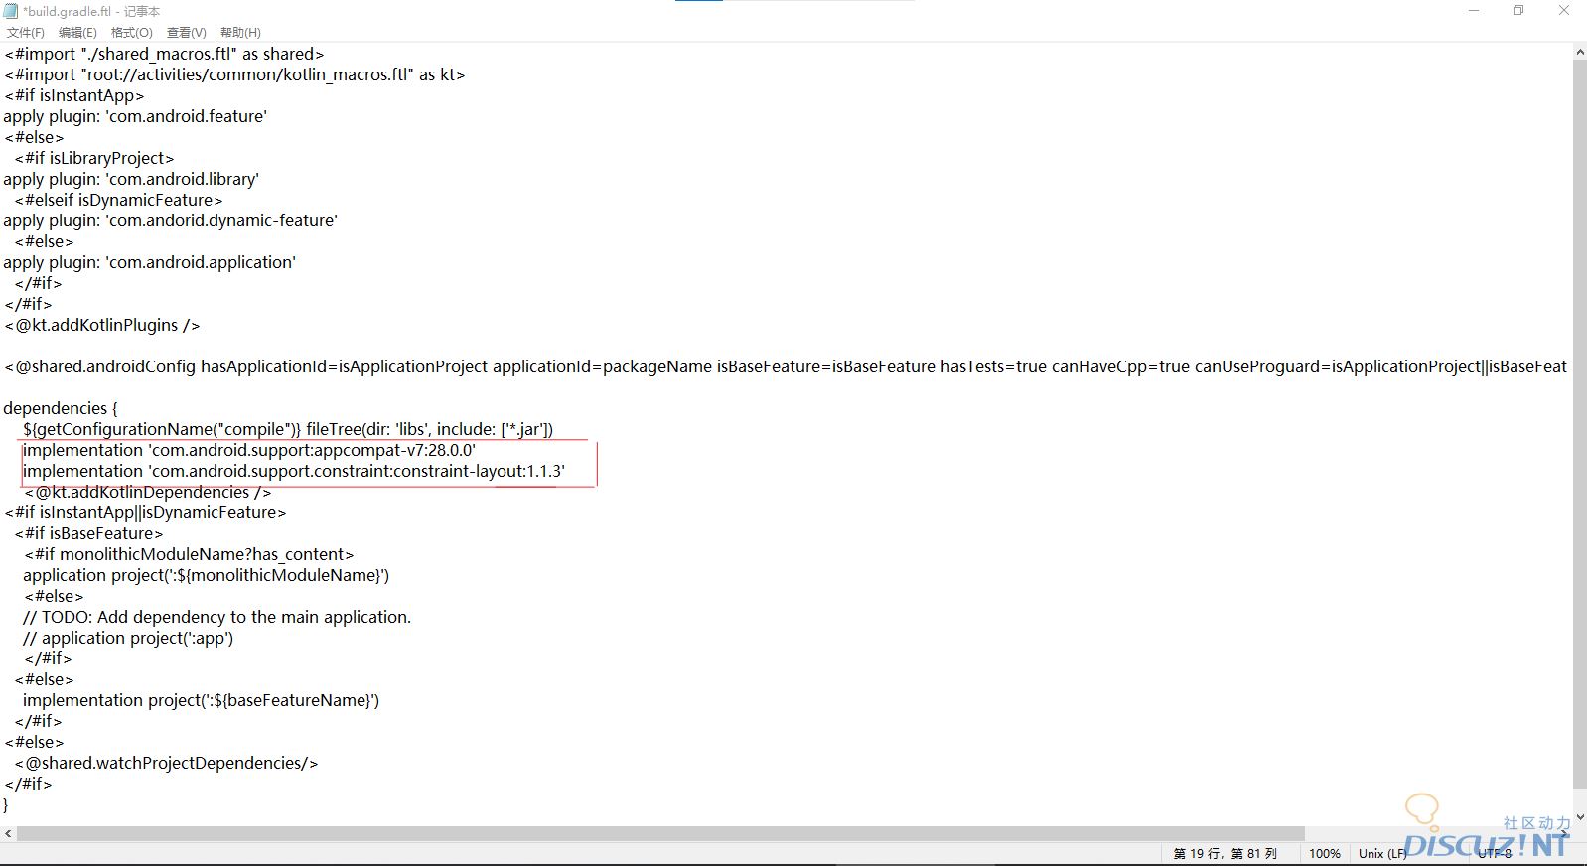Click the appcompat-v7:28.0.0 implementation line

coord(248,450)
